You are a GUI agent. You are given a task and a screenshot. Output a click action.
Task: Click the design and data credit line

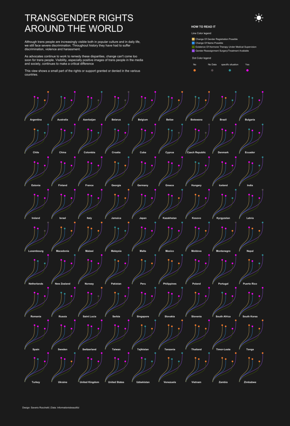[x=51, y=407]
